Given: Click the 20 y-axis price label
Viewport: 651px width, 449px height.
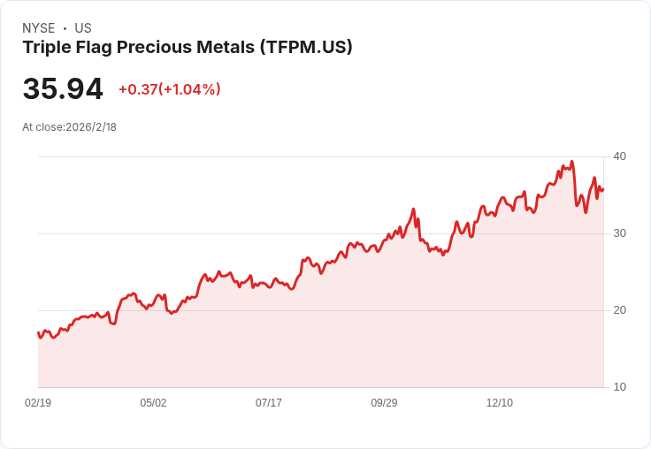Looking at the screenshot, I should point(619,310).
